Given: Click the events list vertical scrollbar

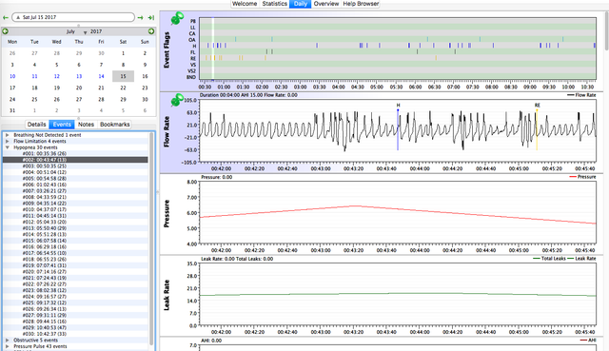Looking at the screenshot, I should coord(151,239).
